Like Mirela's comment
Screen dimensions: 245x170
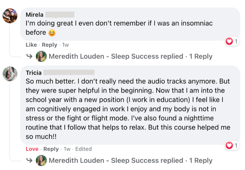(x=31, y=45)
